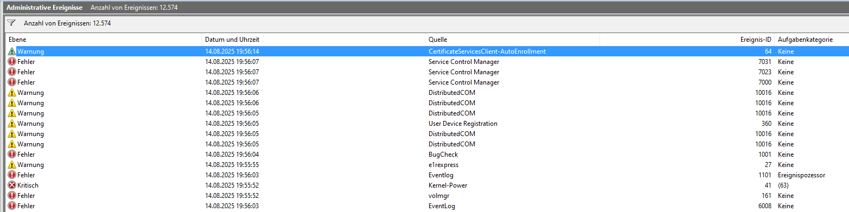Select the BugCheck 1001 event row

tap(427, 155)
